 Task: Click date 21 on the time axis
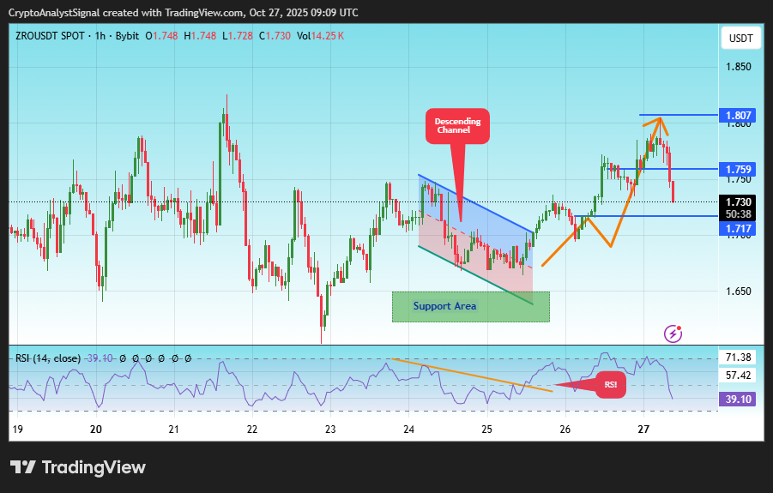coord(173,430)
